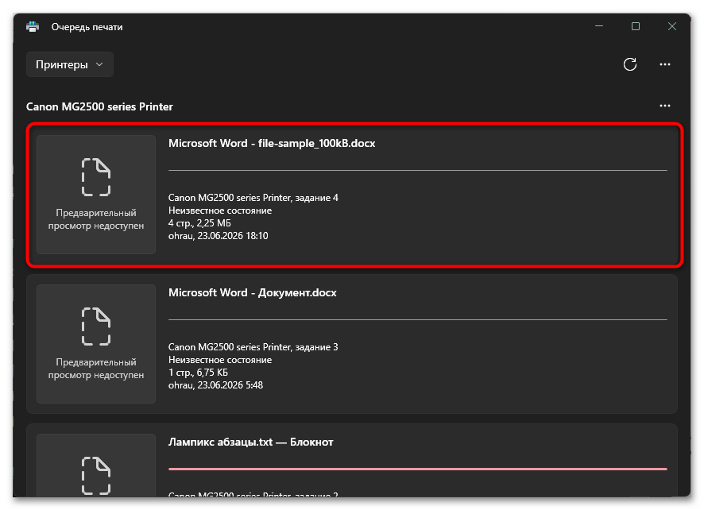704x510 pixels.
Task: Click the 'задание 3' job detail line
Action: pyautogui.click(x=253, y=347)
